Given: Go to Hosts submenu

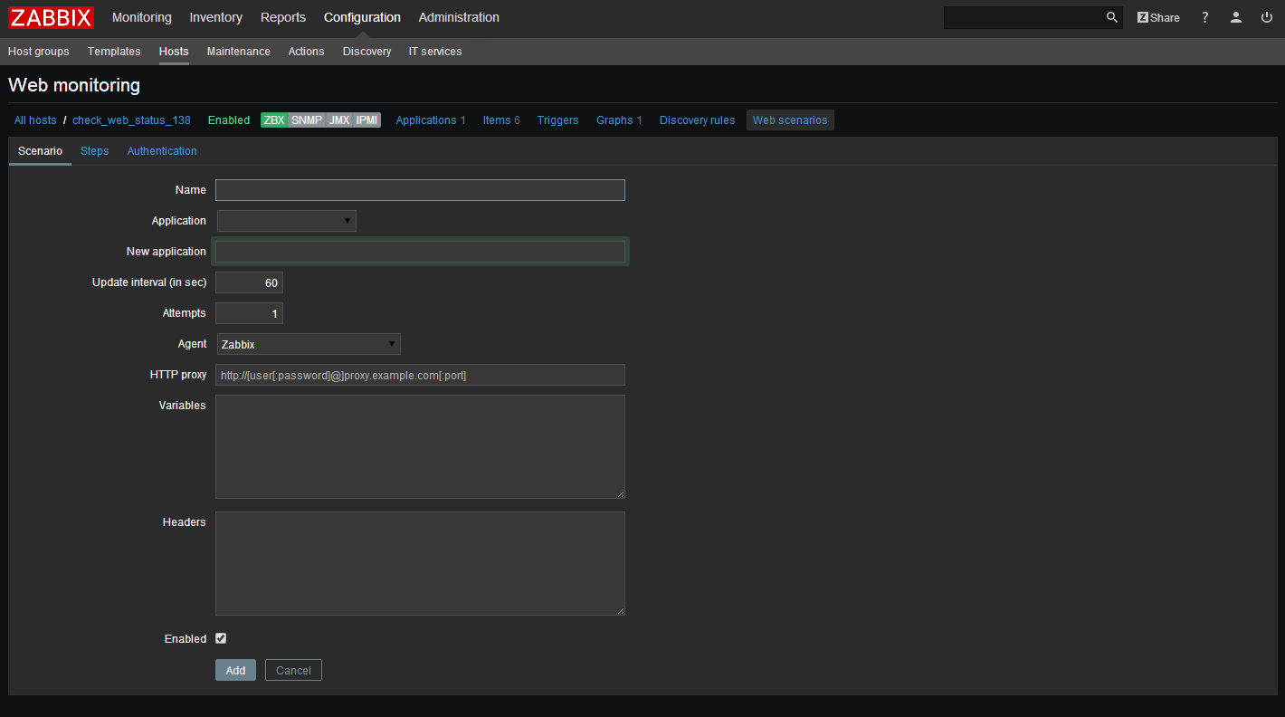Looking at the screenshot, I should click(174, 52).
